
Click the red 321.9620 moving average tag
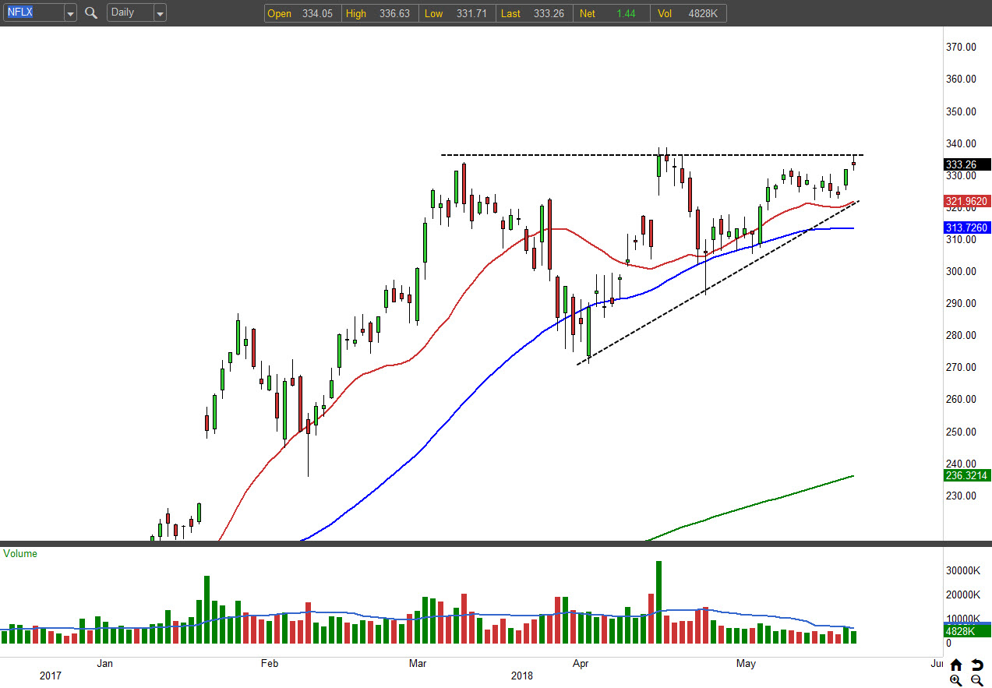point(967,201)
